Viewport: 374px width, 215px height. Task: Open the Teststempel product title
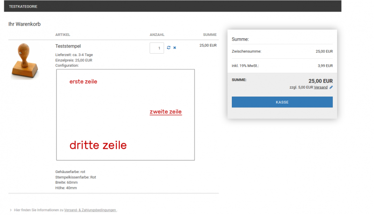[68, 46]
